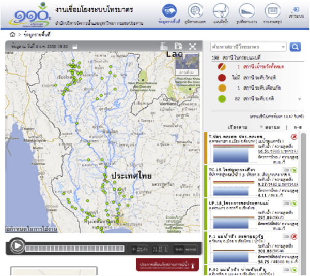Click the camera icon on TC.15 card
This screenshot has width=310, height=276.
tap(286, 170)
